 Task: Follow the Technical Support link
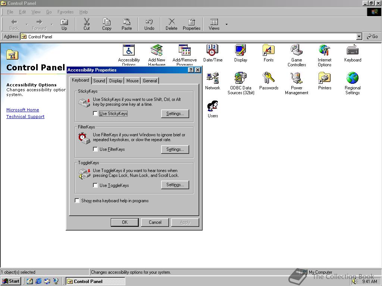coord(25,117)
